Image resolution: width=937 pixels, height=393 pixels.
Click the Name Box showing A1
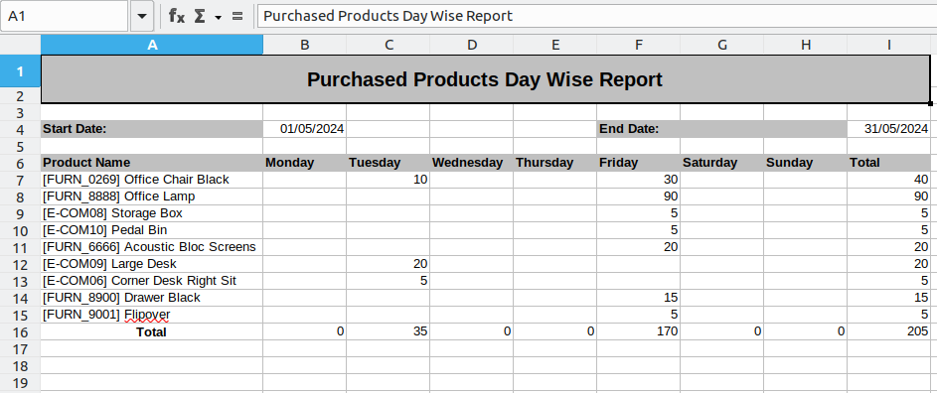65,16
